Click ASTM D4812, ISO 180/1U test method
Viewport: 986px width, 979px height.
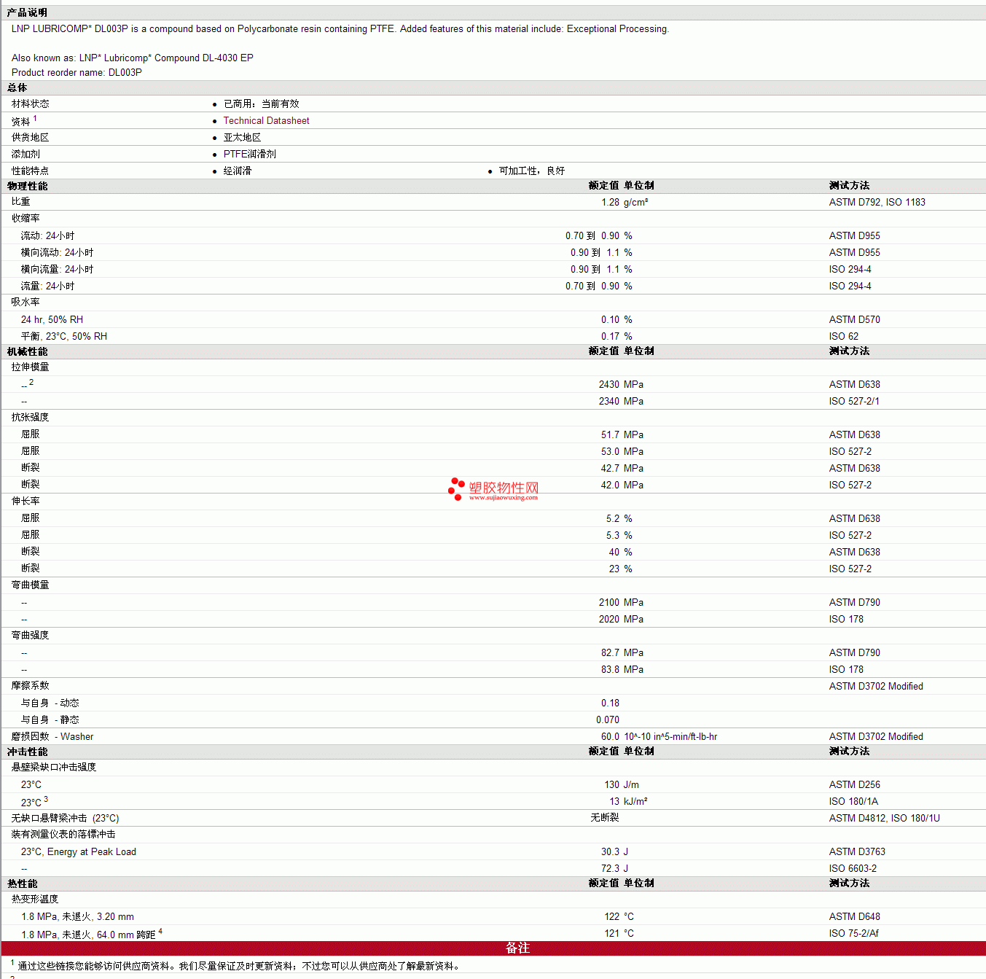(884, 819)
